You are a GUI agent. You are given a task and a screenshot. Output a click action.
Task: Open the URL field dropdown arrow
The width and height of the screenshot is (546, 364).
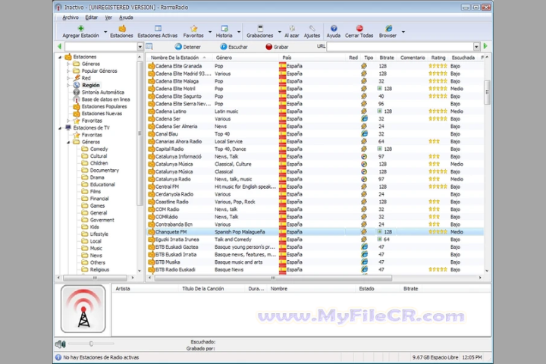pos(476,47)
